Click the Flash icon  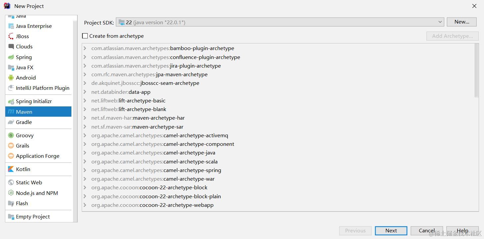click(11, 204)
